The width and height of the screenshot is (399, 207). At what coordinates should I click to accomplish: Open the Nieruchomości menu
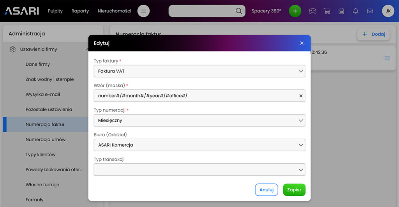pyautogui.click(x=115, y=11)
